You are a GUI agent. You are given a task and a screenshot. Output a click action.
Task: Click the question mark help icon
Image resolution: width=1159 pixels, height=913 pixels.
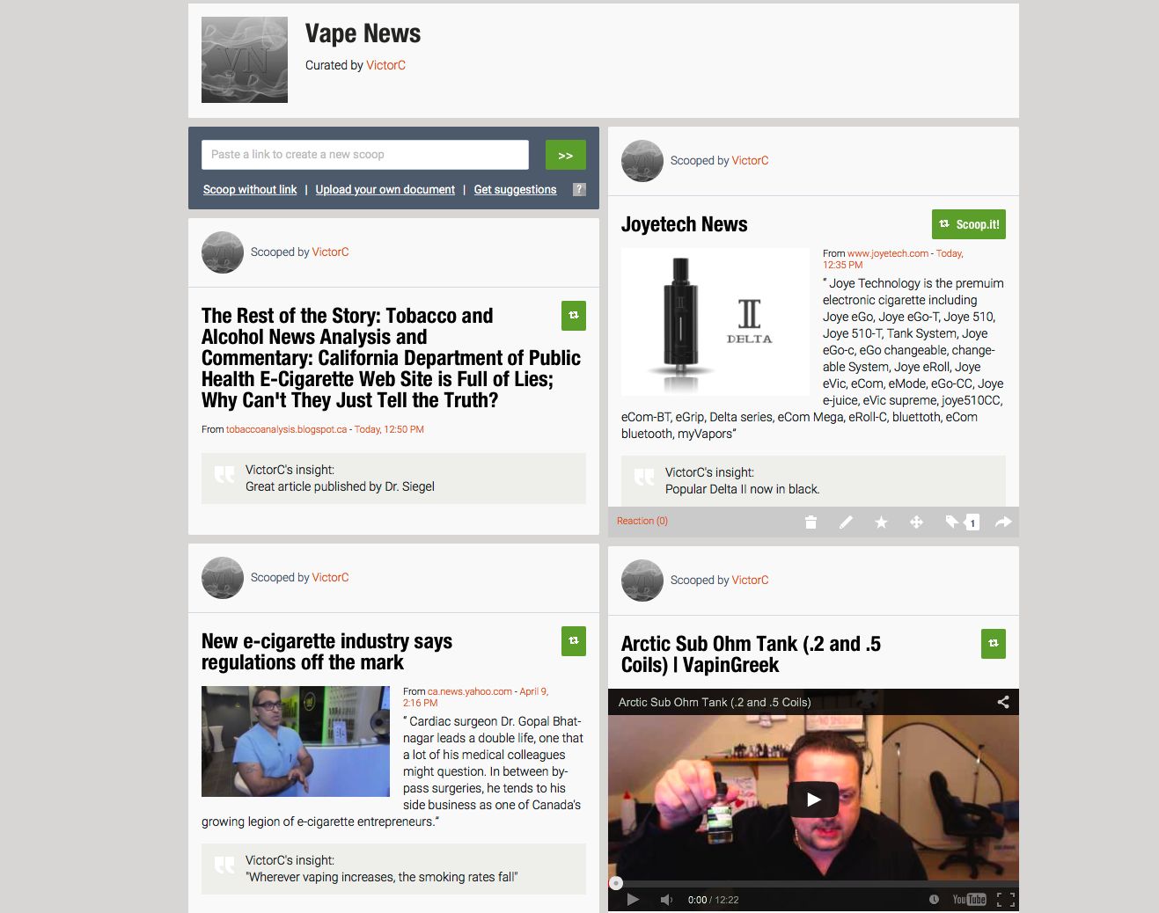click(x=579, y=189)
